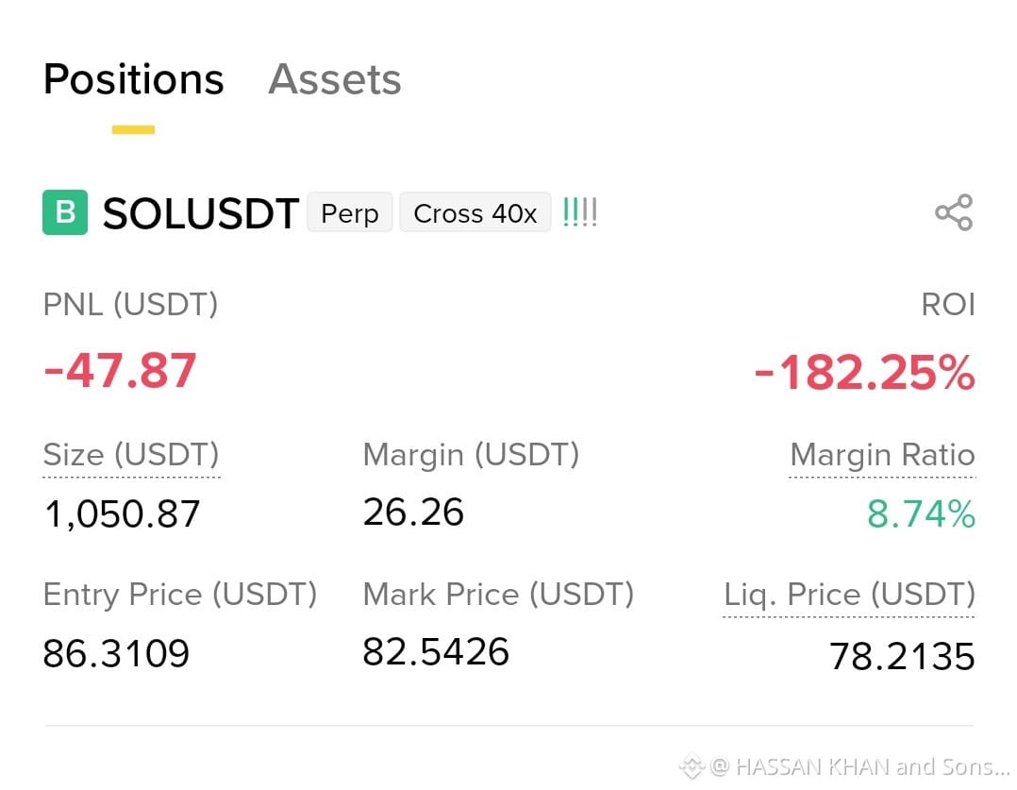Viewport: 1017px width, 790px height.
Task: Tap the 86.3109 entry price
Action: tap(116, 654)
